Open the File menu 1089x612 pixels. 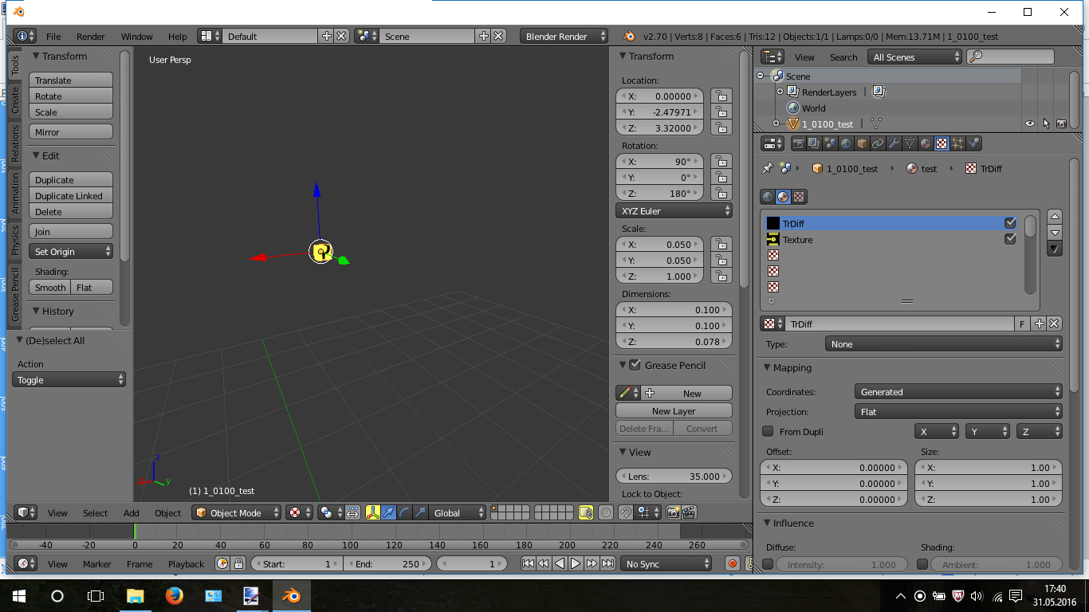tap(53, 37)
